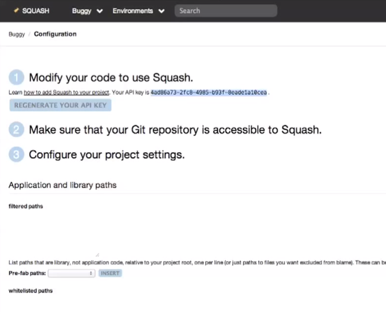
Task: Click the Insert button
Action: coord(110,273)
